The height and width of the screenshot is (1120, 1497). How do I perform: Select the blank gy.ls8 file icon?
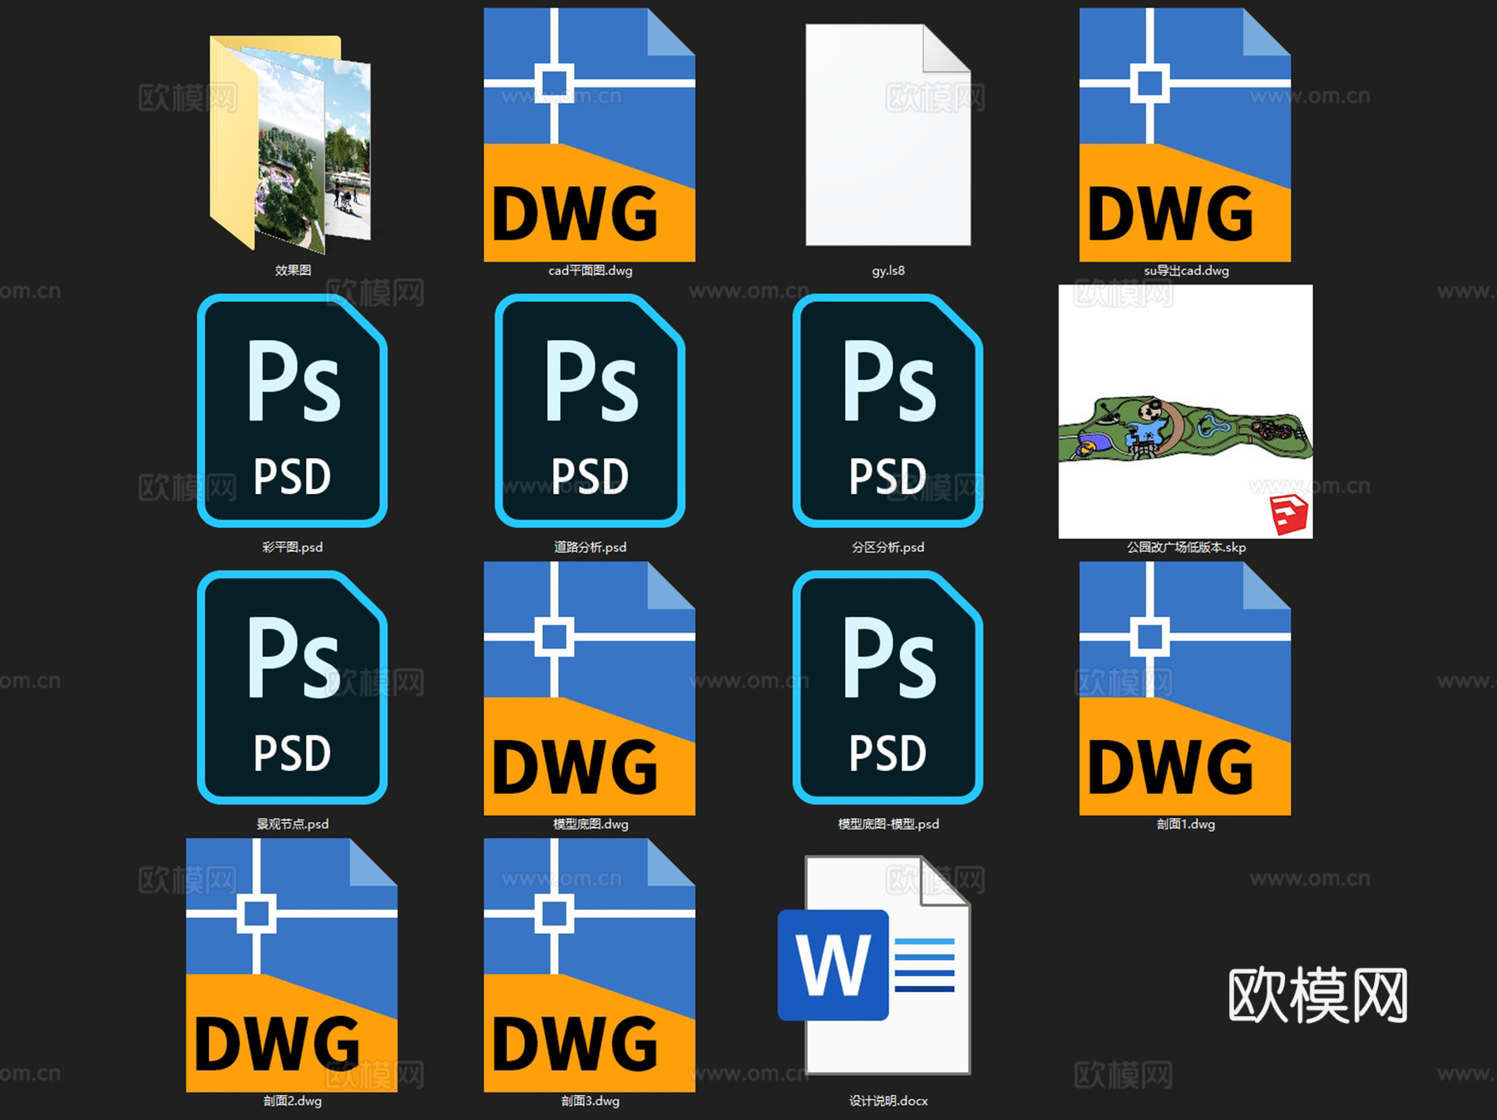[888, 135]
